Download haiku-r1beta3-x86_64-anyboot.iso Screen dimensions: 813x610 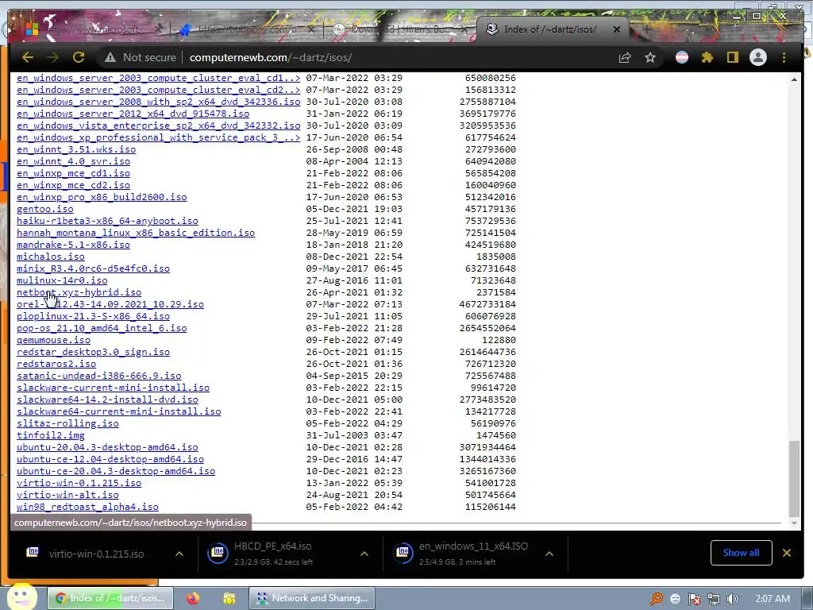(x=107, y=221)
